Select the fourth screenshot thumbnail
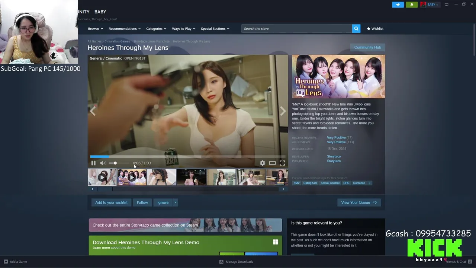The image size is (476, 268). [x=191, y=177]
